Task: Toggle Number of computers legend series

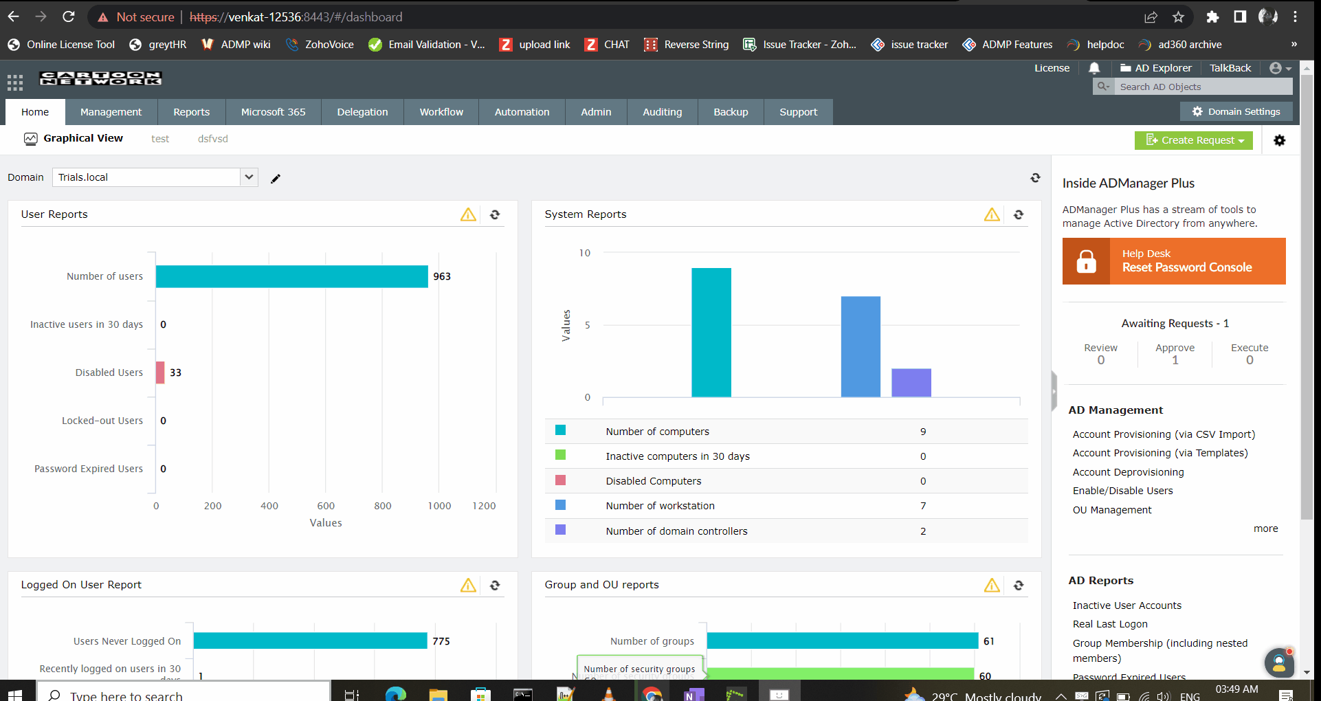Action: (561, 431)
